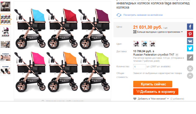Choose the blue stroller color option
The height and width of the screenshot is (114, 196).
click(x=144, y=44)
